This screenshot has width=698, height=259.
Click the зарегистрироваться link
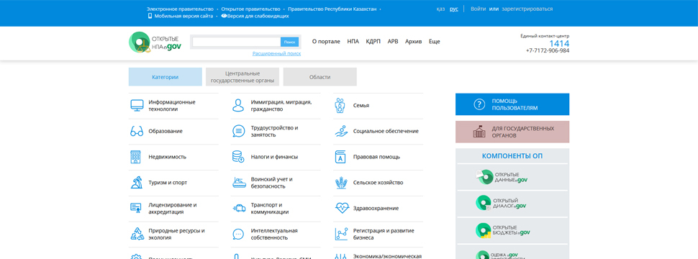[x=527, y=9]
